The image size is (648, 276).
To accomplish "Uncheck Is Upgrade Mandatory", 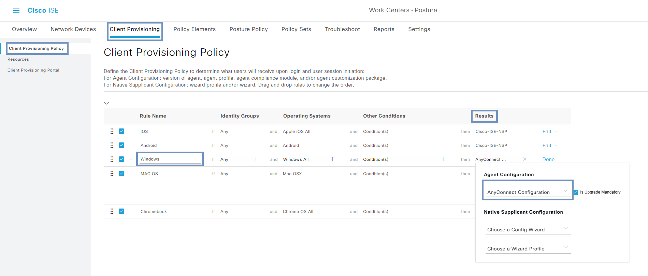I will click(576, 192).
